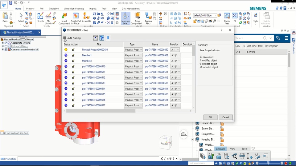Open the Data Management ribbon tab
Image resolution: width=296 pixels, height=166 pixels.
click(x=131, y=9)
